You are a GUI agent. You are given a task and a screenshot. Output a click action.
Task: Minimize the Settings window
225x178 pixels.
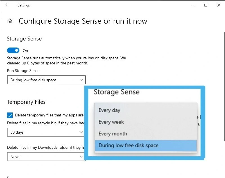click(193, 5)
